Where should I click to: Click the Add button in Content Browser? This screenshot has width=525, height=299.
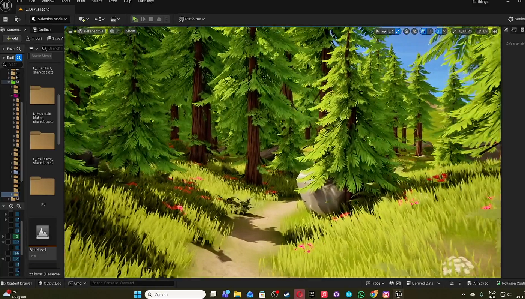[12, 38]
